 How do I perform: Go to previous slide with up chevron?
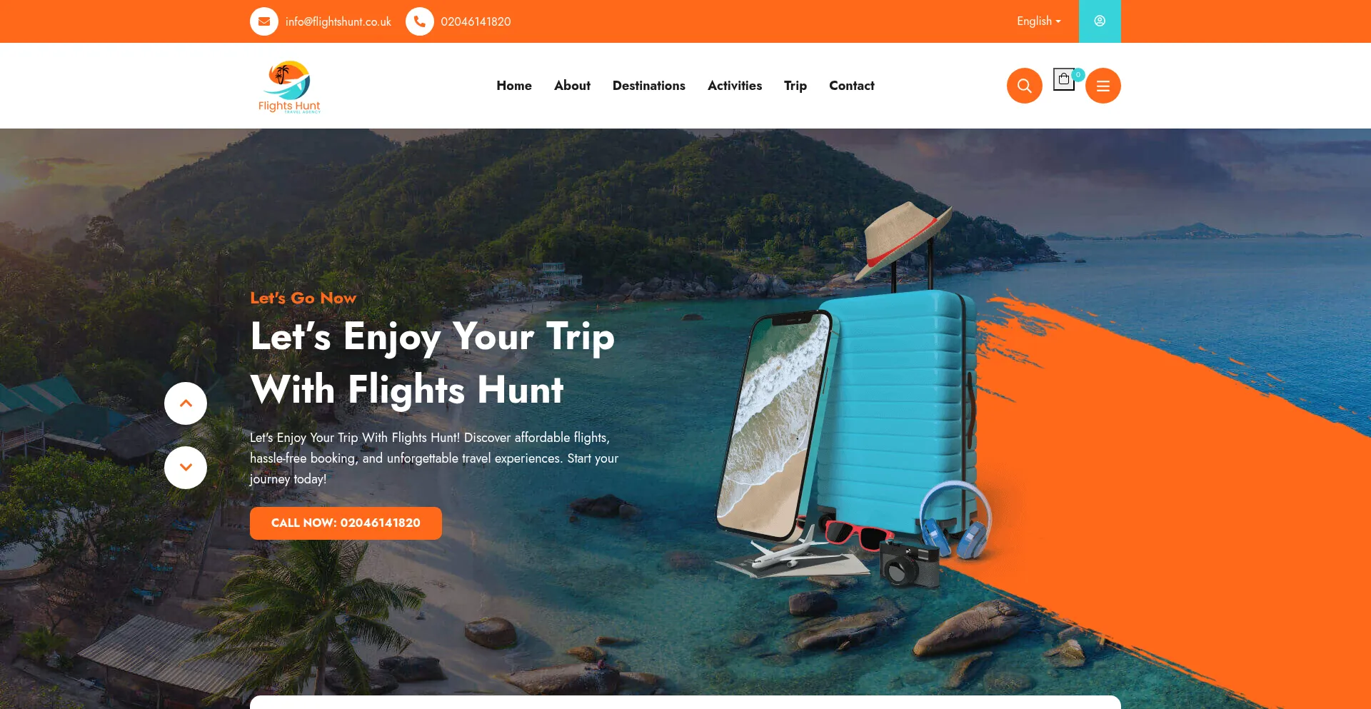pyautogui.click(x=186, y=403)
